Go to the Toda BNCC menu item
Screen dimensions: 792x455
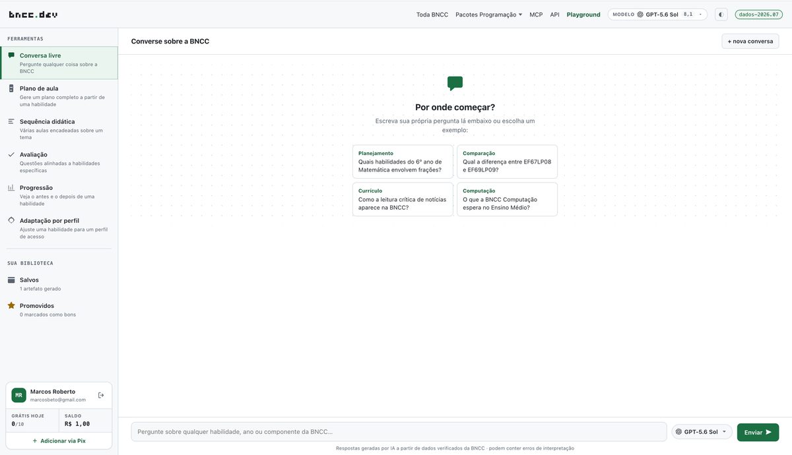click(x=432, y=15)
